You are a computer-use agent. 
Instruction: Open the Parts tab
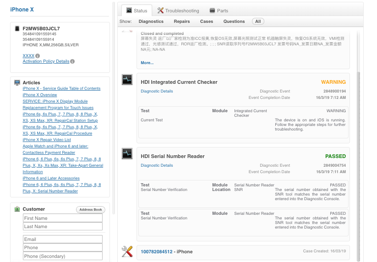(219, 11)
